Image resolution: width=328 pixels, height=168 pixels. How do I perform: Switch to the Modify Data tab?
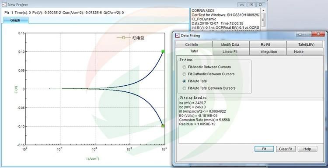point(231,44)
